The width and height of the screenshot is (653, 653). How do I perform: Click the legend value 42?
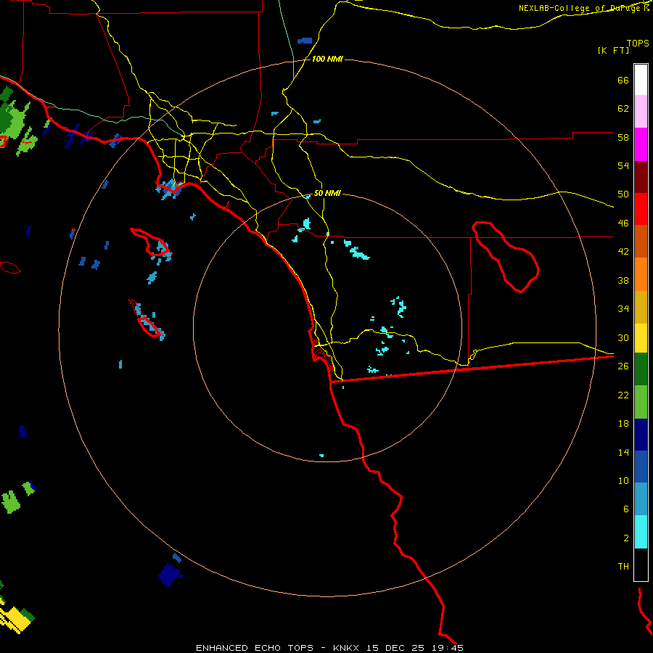click(x=623, y=252)
